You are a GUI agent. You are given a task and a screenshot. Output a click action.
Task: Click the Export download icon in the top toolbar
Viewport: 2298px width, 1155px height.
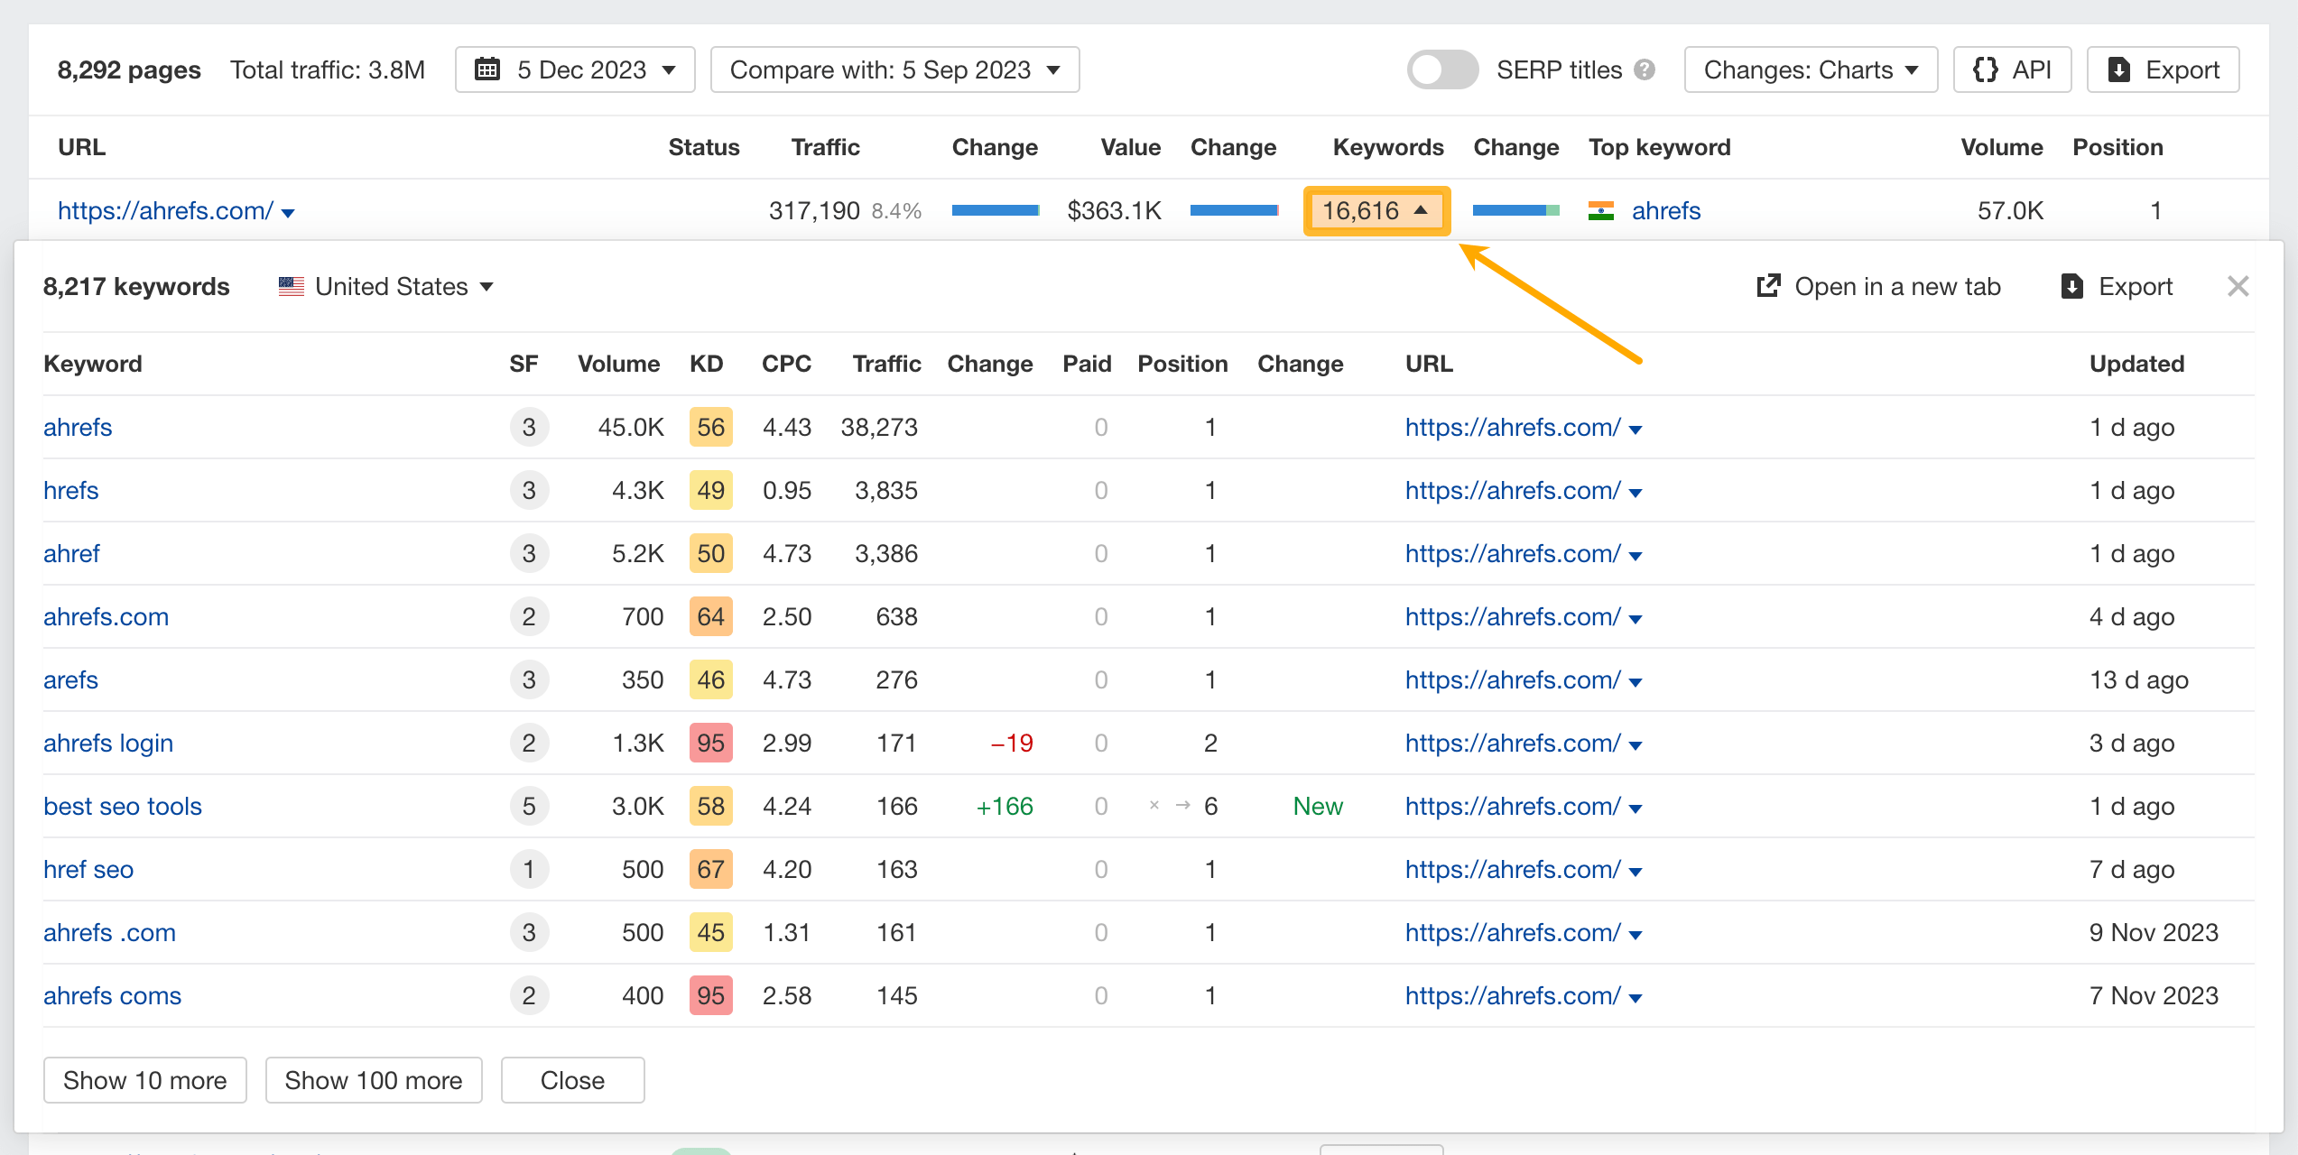[x=2120, y=69]
